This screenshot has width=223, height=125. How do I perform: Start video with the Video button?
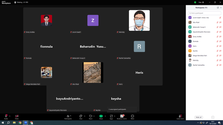[x=17, y=117]
